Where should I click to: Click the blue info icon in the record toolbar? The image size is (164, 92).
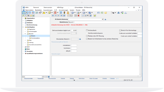pyautogui.click(x=83, y=16)
